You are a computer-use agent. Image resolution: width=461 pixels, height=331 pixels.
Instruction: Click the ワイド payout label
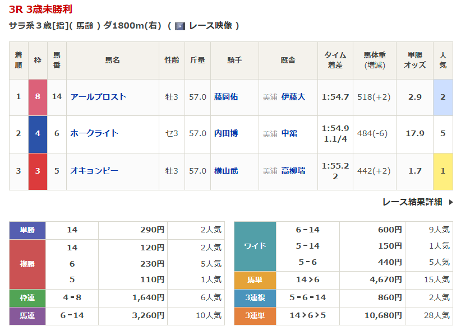click(x=255, y=246)
